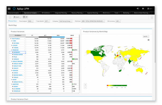
Task: Open map hamburger menu icon
Action: pos(149,40)
